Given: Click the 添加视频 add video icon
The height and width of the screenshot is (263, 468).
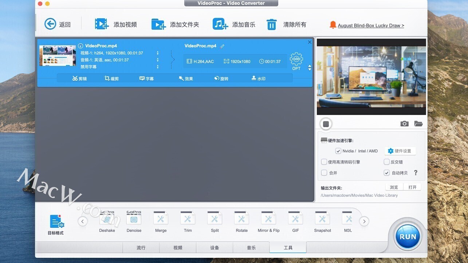Looking at the screenshot, I should click(x=102, y=24).
